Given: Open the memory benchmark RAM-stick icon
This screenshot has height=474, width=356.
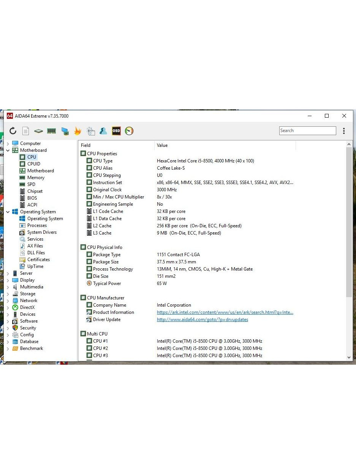Looking at the screenshot, I should (x=51, y=131).
